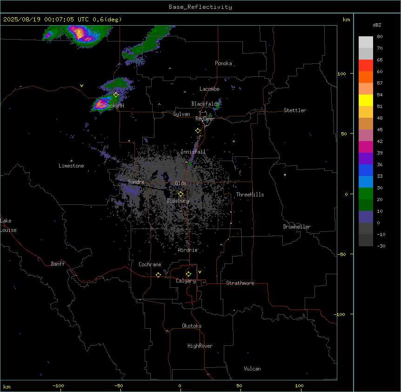Screen dimensions: 401x392
Task: Select the yellow 54 dBZ legend color
Action: click(366, 100)
